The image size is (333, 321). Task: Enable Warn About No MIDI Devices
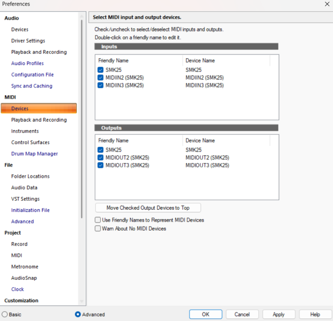[98, 229]
